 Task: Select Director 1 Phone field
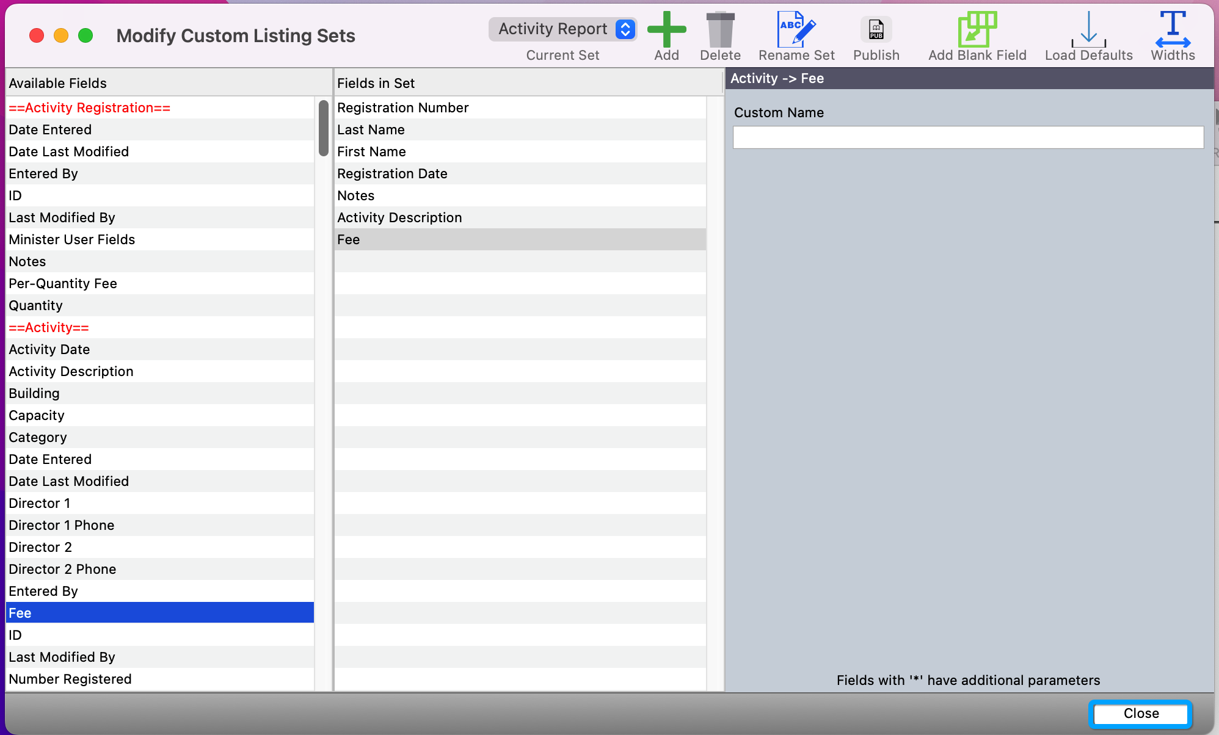[62, 525]
